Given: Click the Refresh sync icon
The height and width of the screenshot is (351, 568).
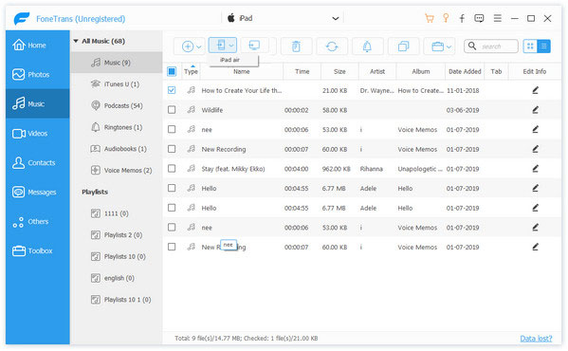Looking at the screenshot, I should (x=332, y=46).
